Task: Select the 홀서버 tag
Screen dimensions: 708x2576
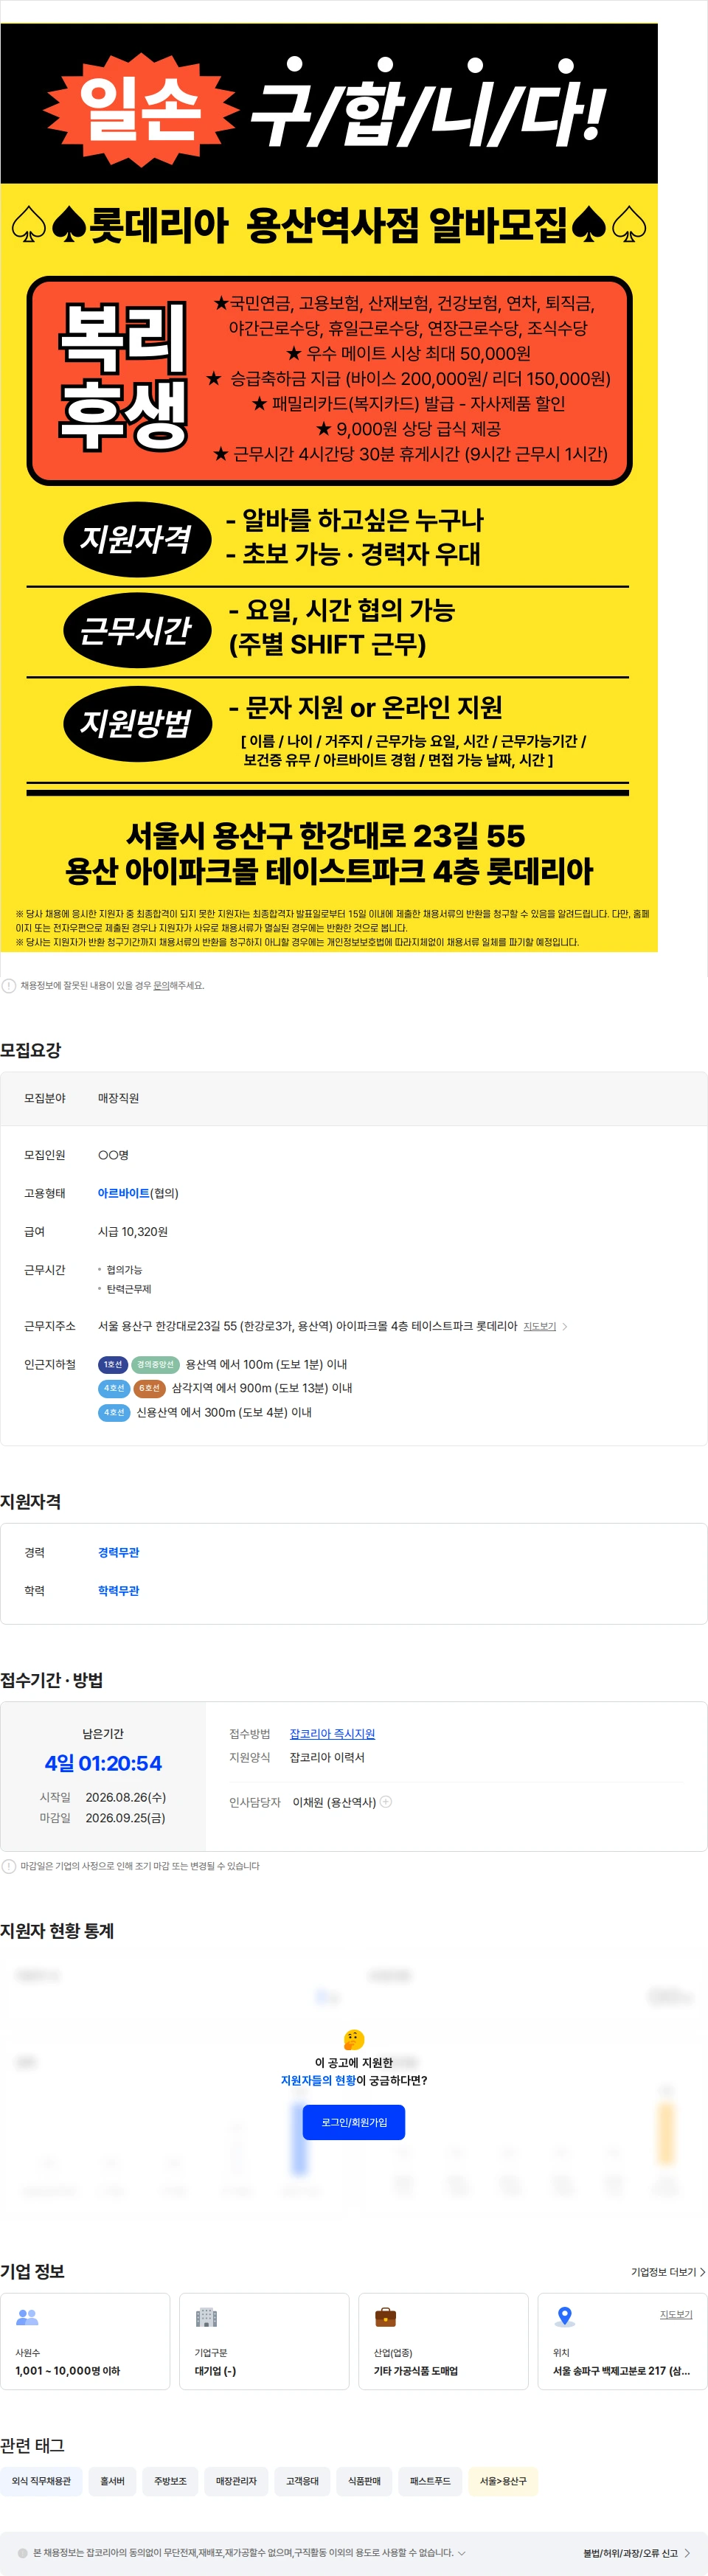Action: pos(113,2480)
